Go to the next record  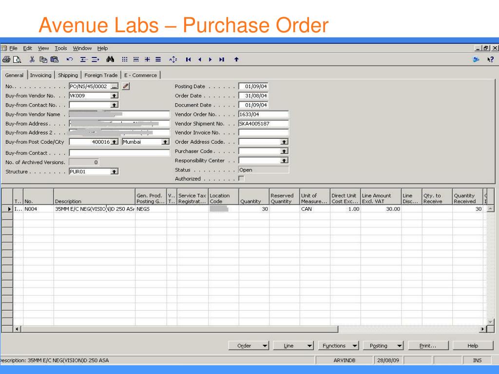[211, 59]
